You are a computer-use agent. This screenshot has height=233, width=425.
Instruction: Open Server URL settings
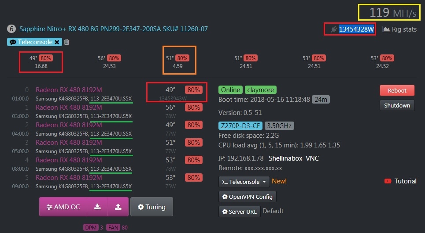240,211
